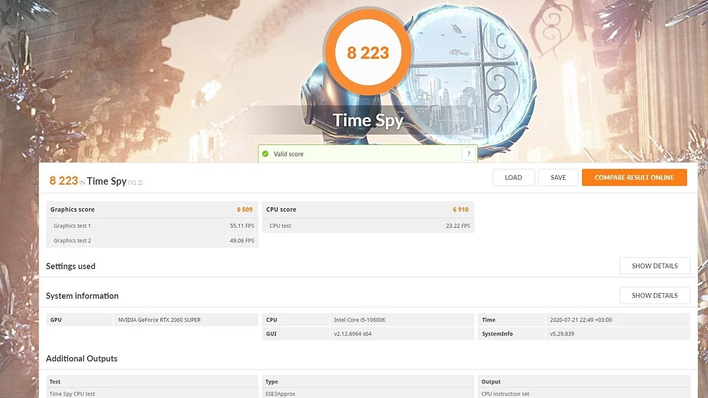
Task: Click Graphics test 2 row
Action: 152,241
